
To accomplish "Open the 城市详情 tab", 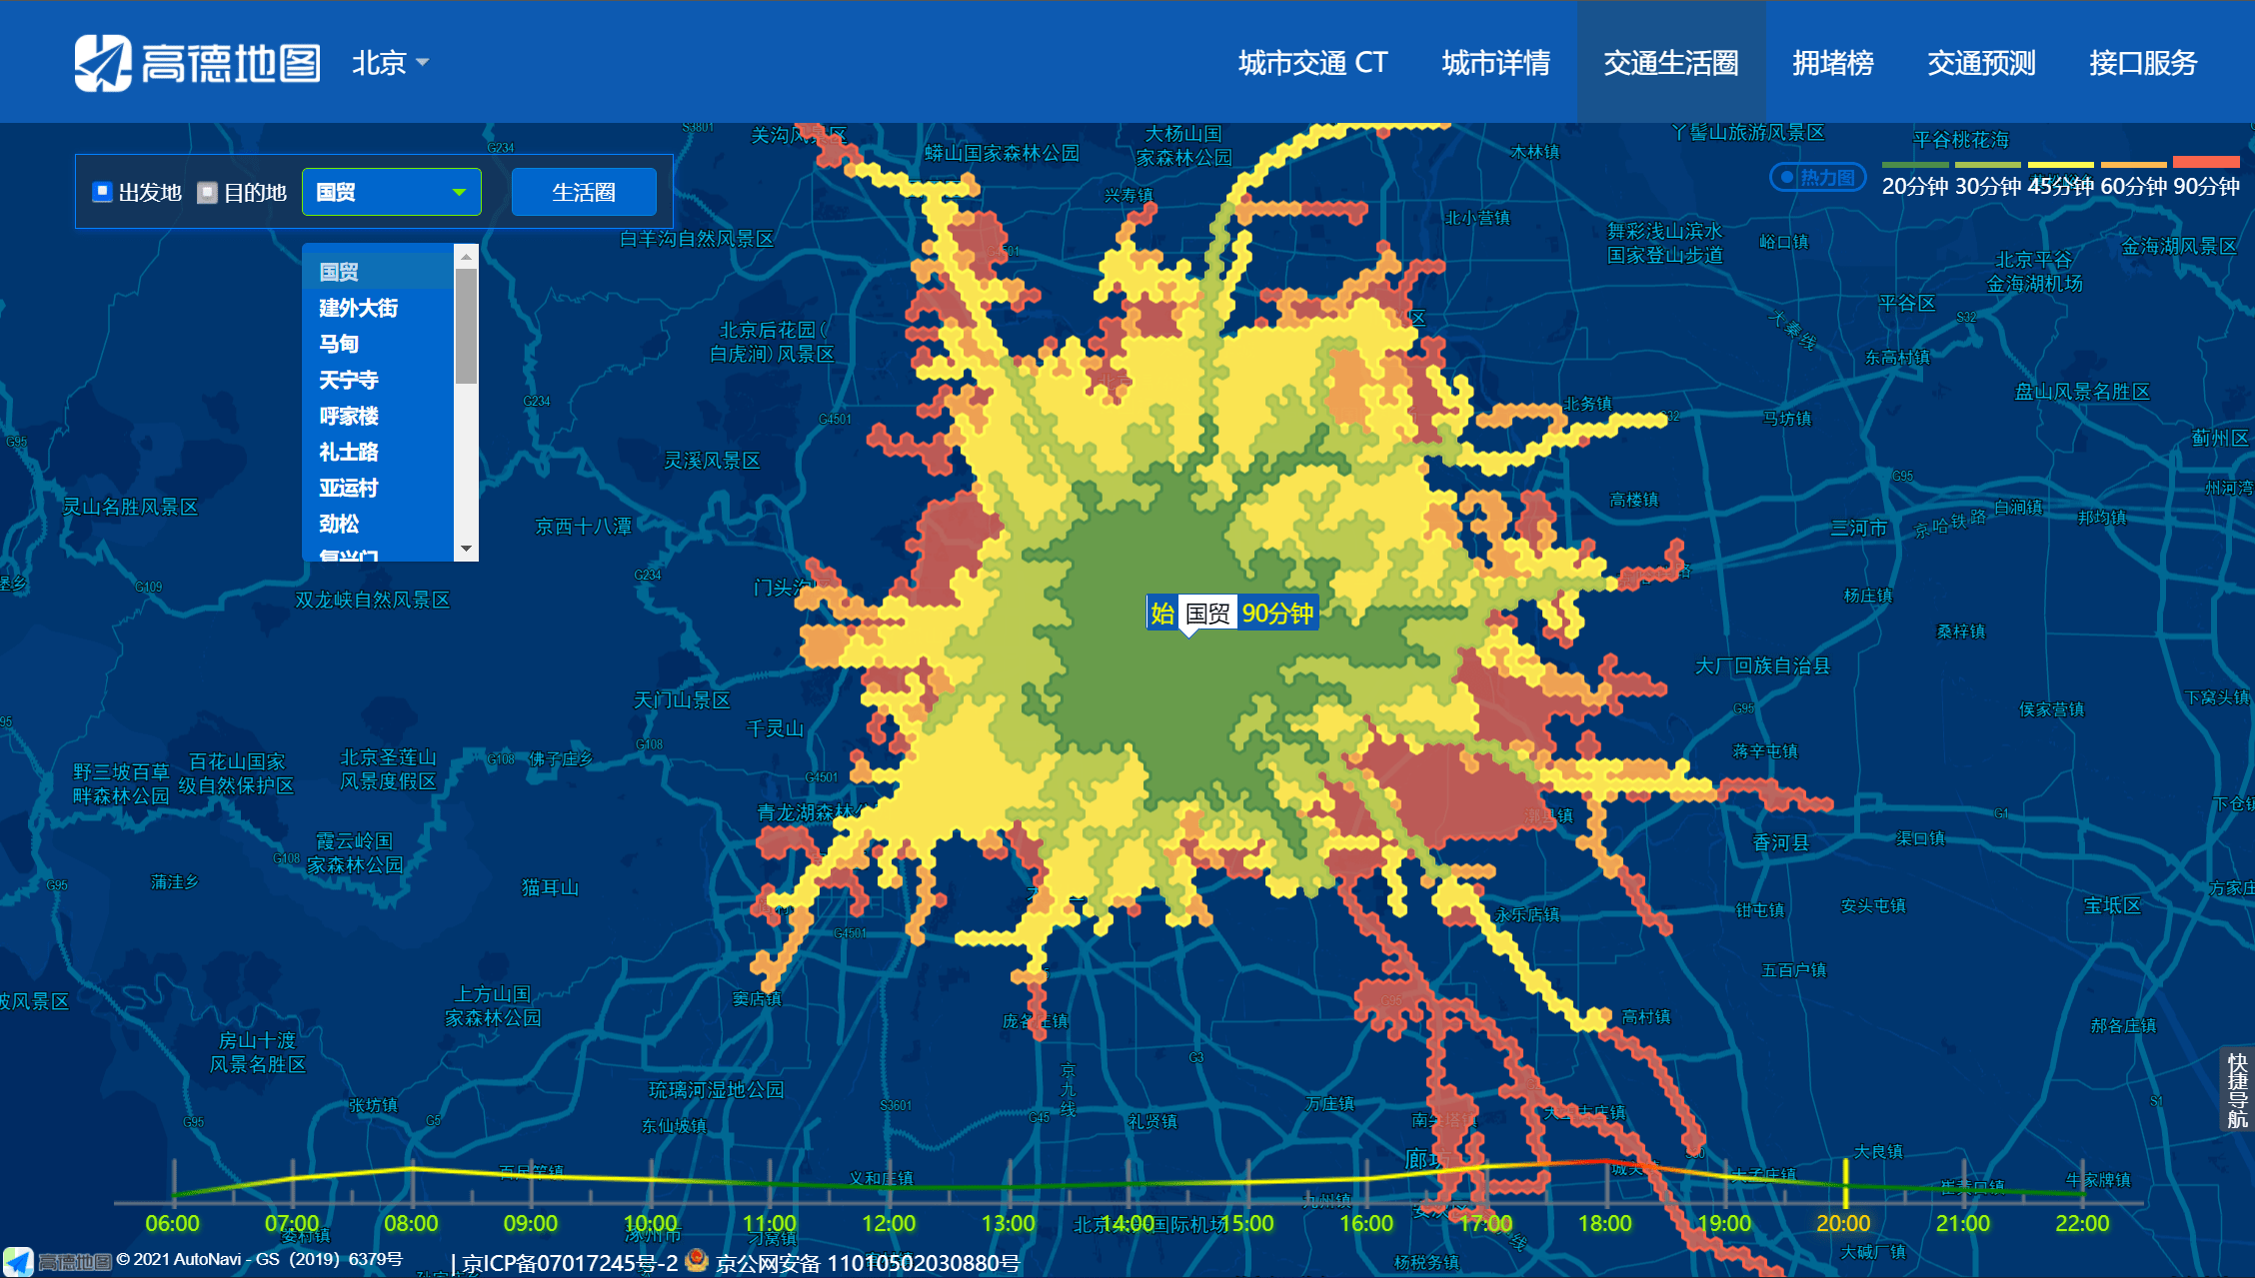I will [x=1495, y=63].
